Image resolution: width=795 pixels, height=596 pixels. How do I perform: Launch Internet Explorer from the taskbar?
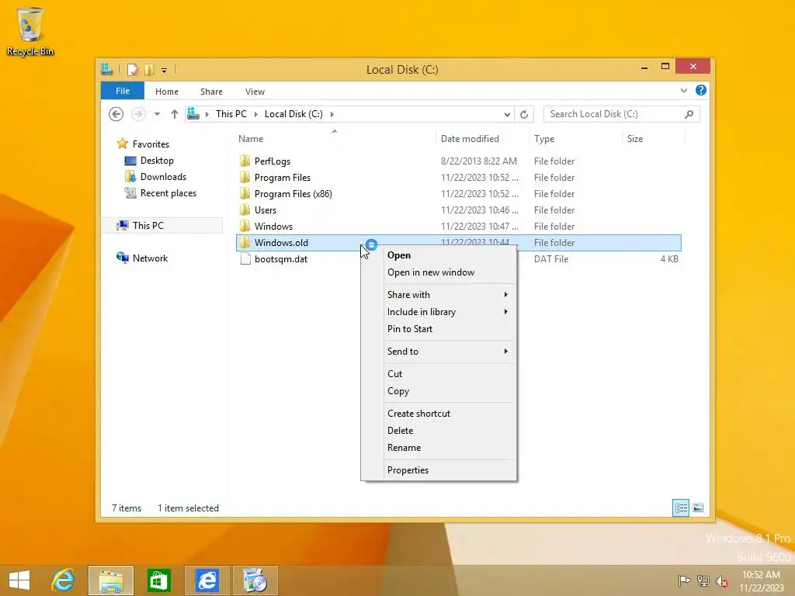[x=63, y=580]
